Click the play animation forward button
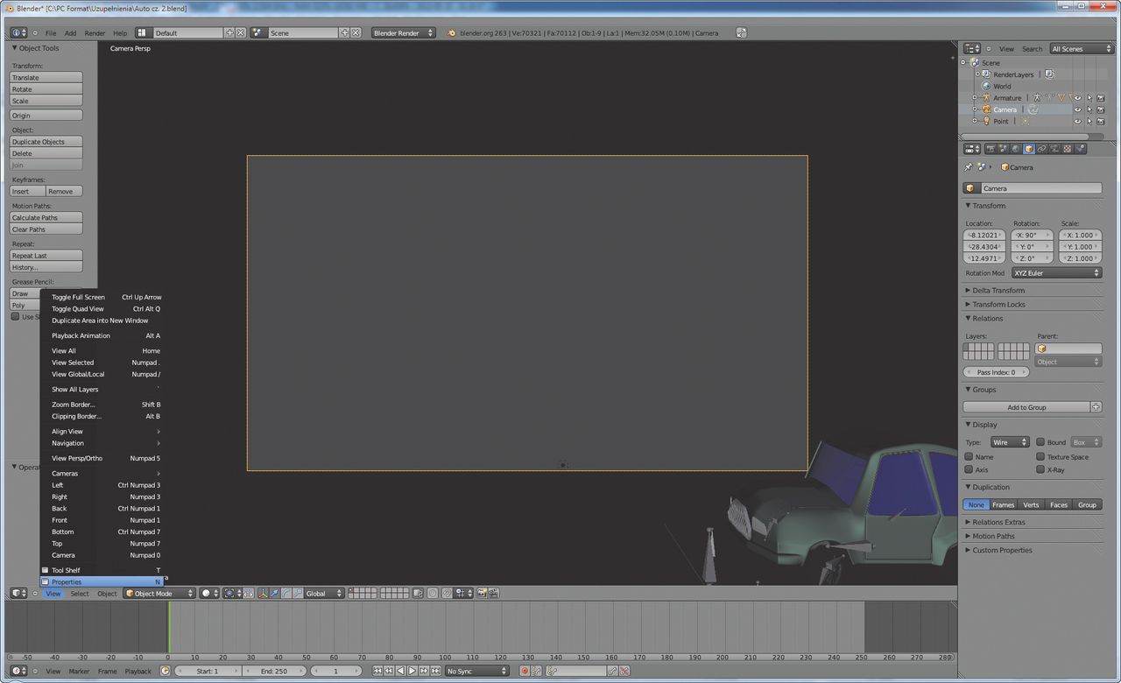 412,671
